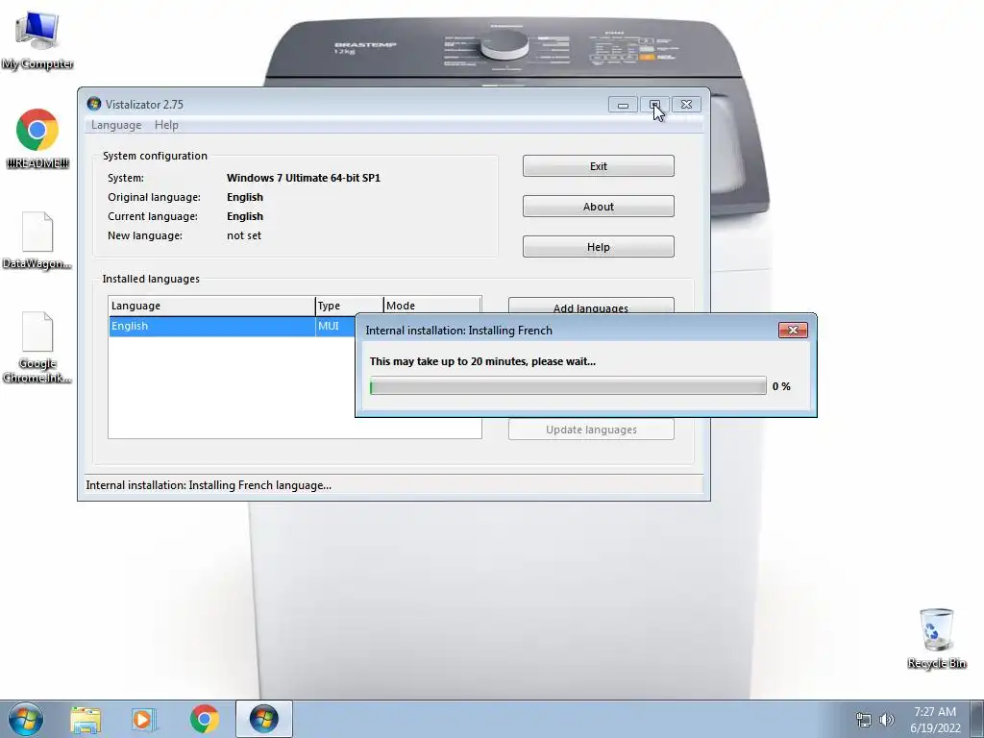
Task: Click the Add languages button
Action: coord(591,305)
